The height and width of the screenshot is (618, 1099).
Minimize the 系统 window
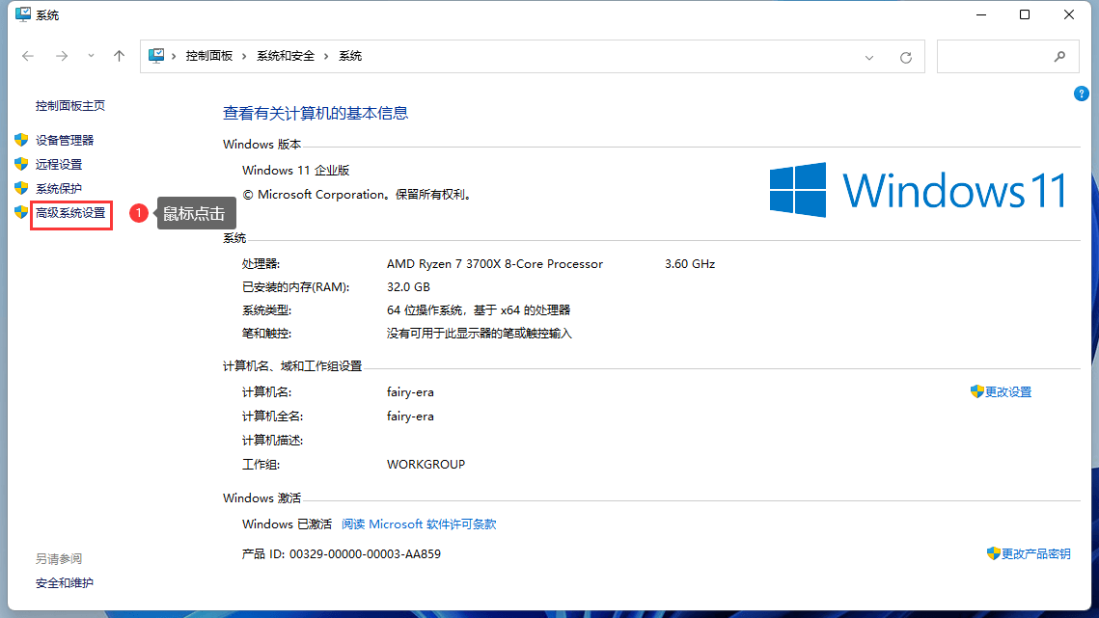coord(981,14)
